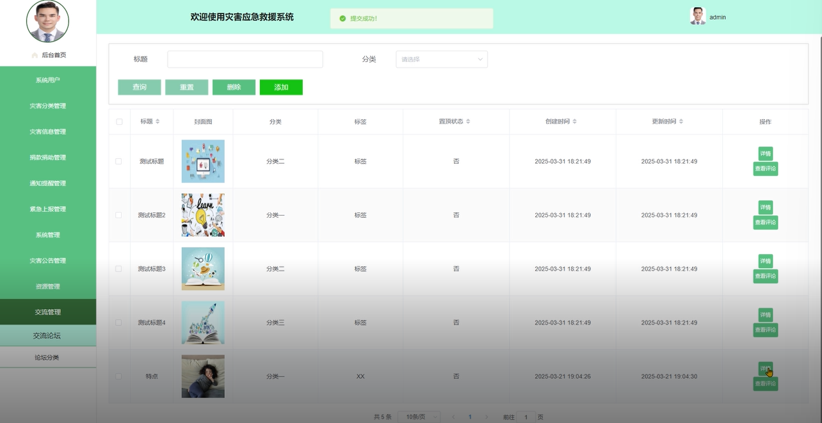Open the 分类 请选择 dropdown

442,60
